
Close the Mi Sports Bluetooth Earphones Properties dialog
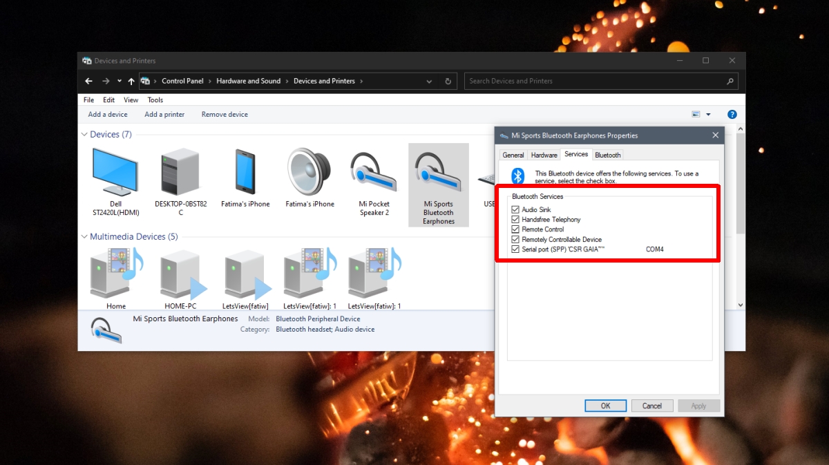pyautogui.click(x=715, y=135)
